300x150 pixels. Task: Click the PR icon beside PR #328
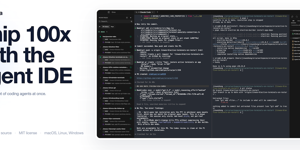pyautogui.click(x=103, y=63)
